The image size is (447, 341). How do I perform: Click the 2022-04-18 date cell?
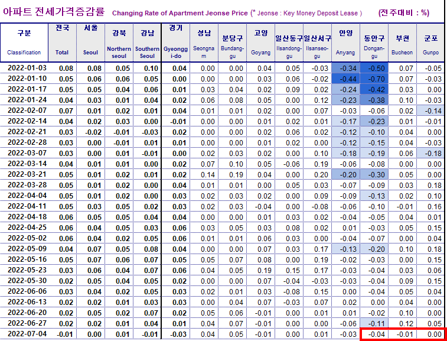24,217
